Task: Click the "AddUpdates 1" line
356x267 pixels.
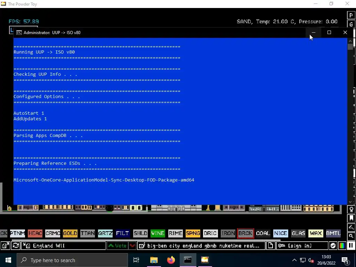Action: (30, 119)
